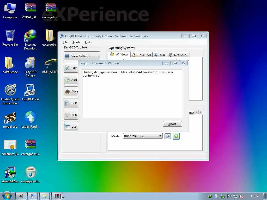The width and height of the screenshot is (267, 200).
Task: Click the green add ISO entry button
Action: click(176, 136)
